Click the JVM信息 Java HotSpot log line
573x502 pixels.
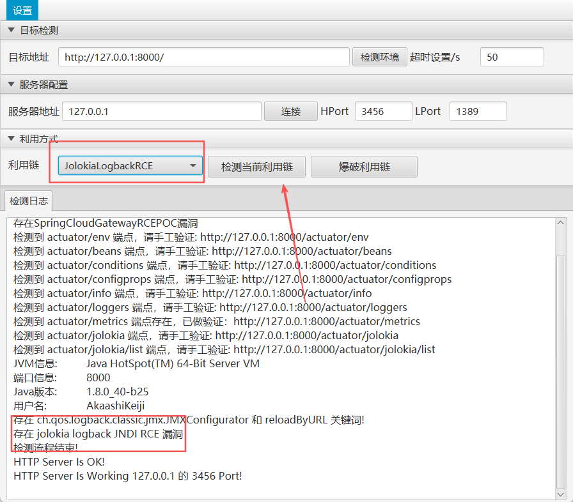tap(136, 364)
